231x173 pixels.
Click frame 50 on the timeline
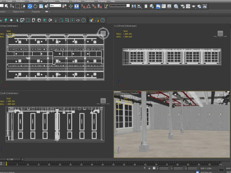(114, 164)
